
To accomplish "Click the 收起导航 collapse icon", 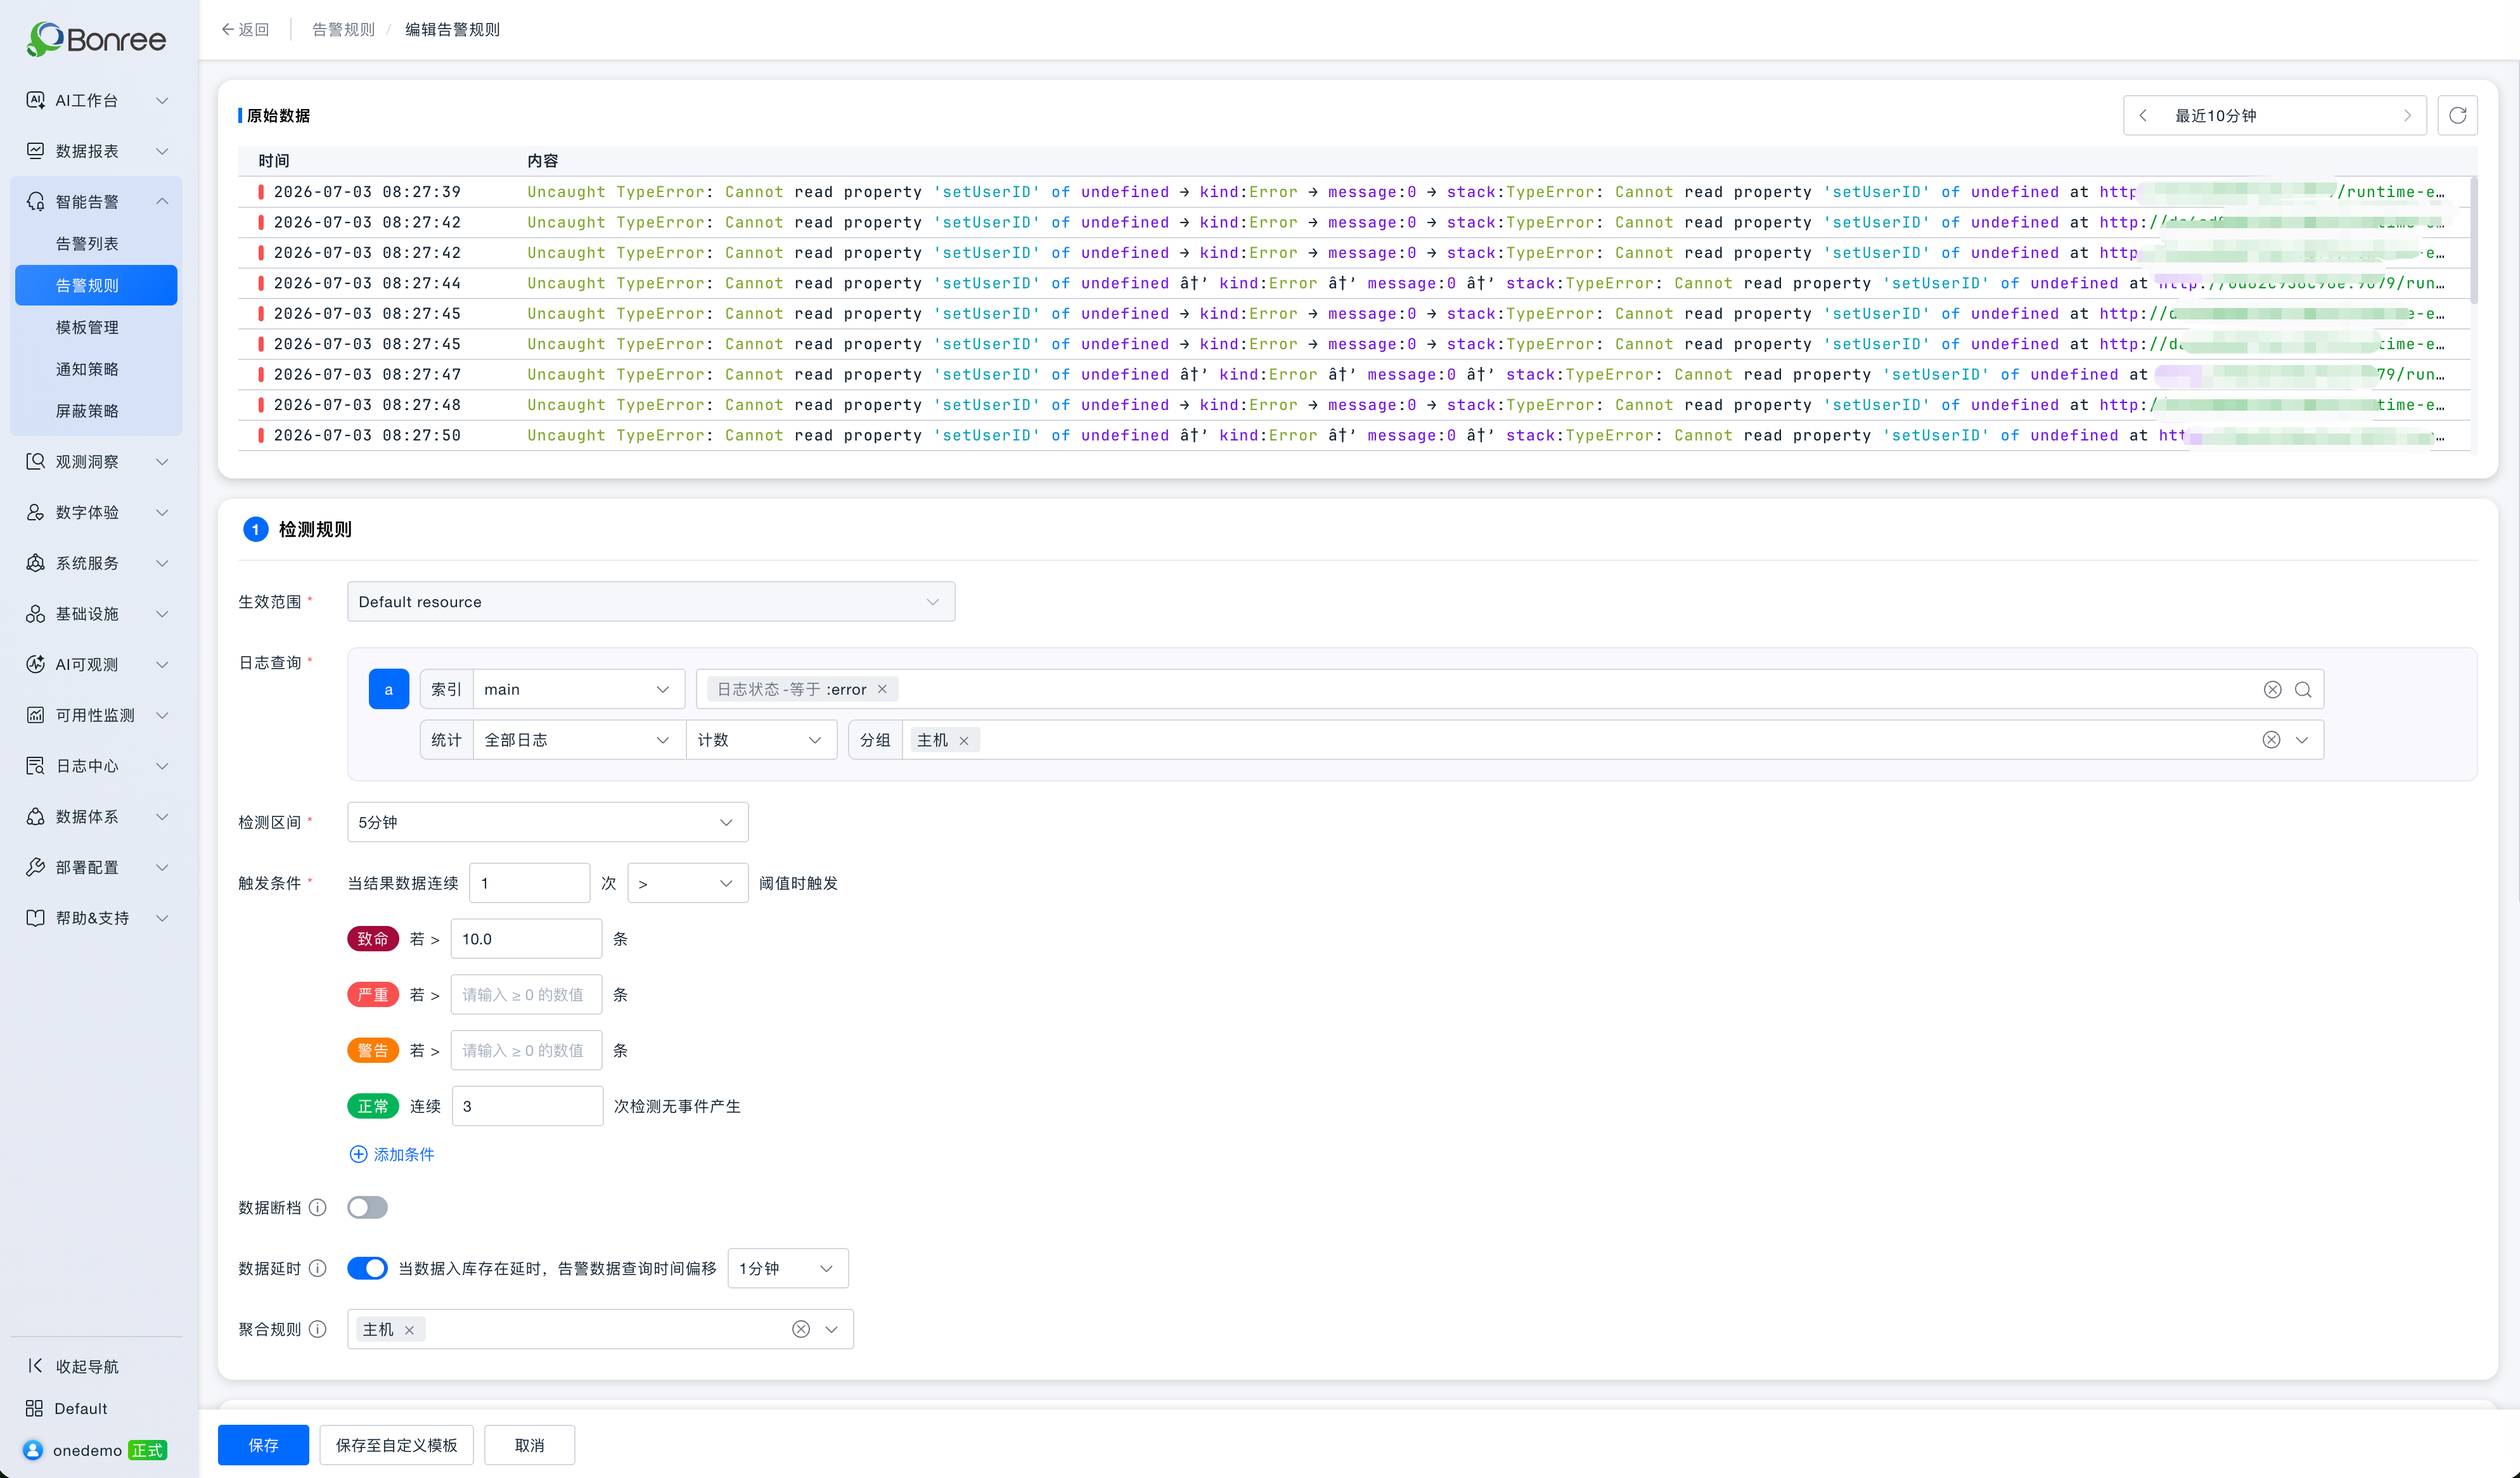I will (x=35, y=1366).
